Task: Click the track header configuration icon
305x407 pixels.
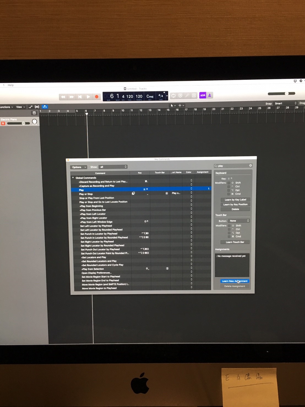Action: 34,113
